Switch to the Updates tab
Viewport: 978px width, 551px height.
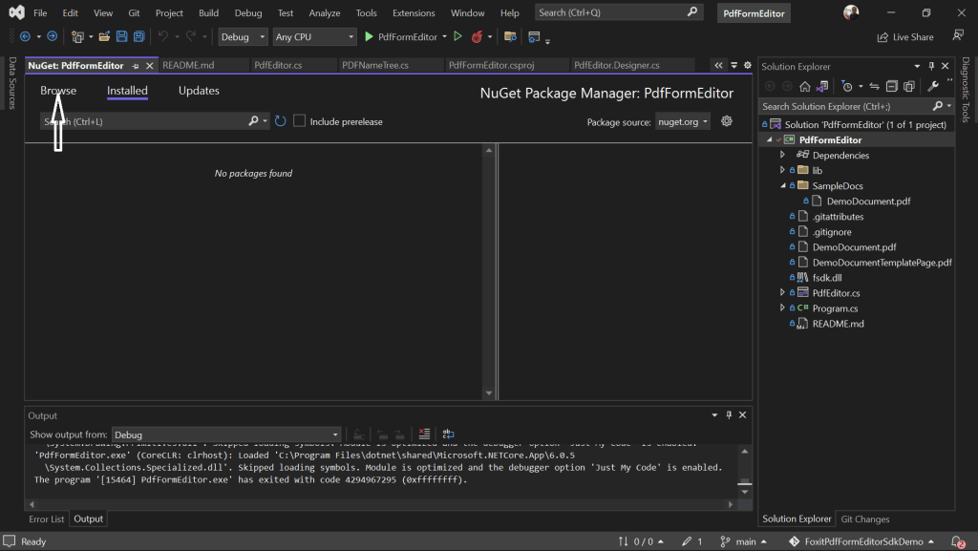[199, 91]
